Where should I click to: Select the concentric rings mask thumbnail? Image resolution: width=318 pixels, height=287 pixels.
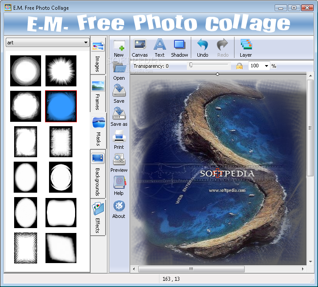26,248
